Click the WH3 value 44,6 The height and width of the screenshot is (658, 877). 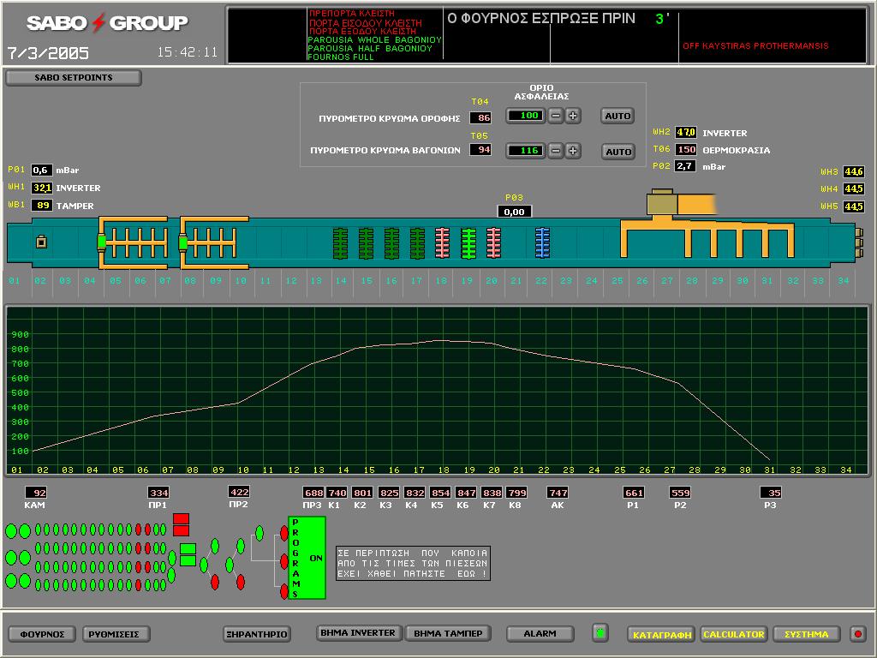point(854,171)
